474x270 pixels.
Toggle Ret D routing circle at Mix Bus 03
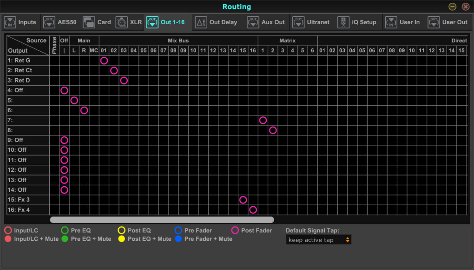click(x=124, y=81)
